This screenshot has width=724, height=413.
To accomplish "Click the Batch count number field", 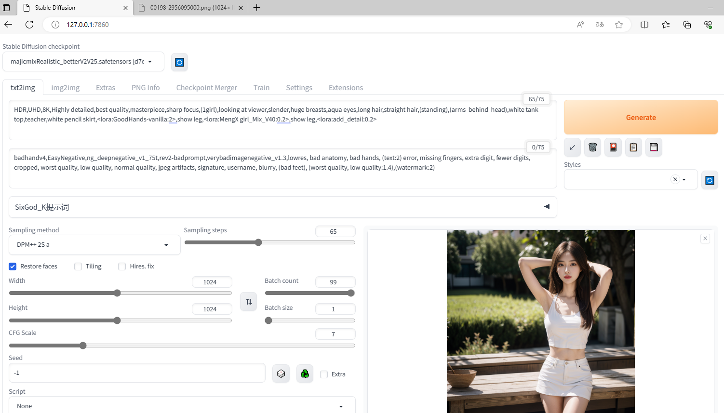I will tap(335, 282).
